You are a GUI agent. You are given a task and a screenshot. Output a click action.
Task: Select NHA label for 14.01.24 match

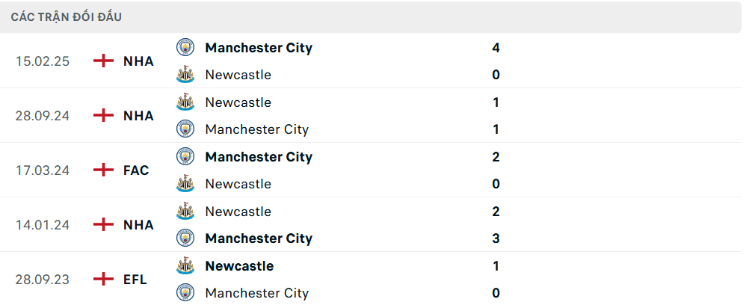pyautogui.click(x=138, y=225)
